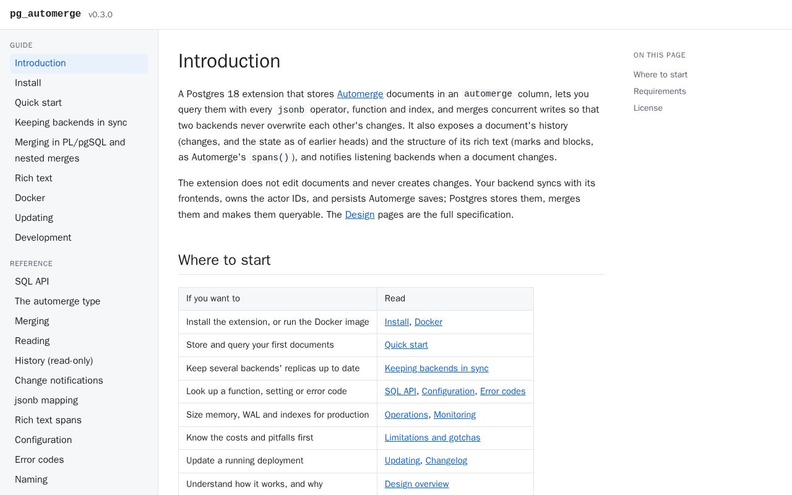Open the Docker guide in sidebar
The image size is (792, 495).
[79, 198]
